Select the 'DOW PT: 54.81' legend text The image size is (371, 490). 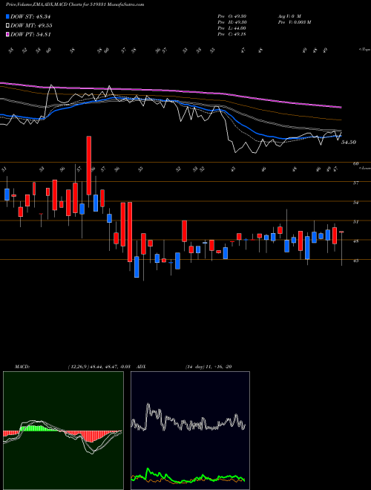pyautogui.click(x=30, y=35)
